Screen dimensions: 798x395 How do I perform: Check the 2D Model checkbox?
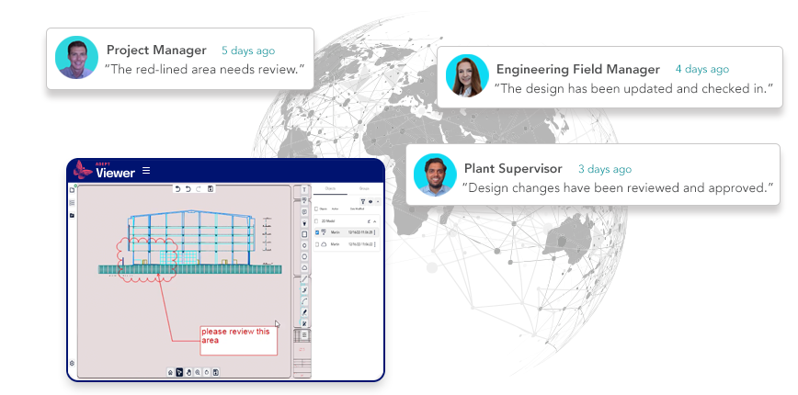[x=318, y=221]
